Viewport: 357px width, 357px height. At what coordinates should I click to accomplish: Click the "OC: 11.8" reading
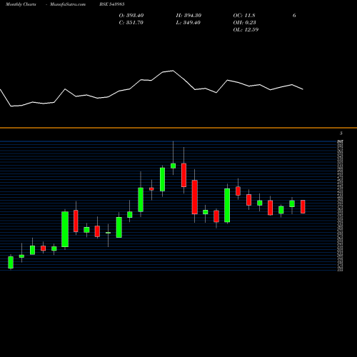pos(244,16)
